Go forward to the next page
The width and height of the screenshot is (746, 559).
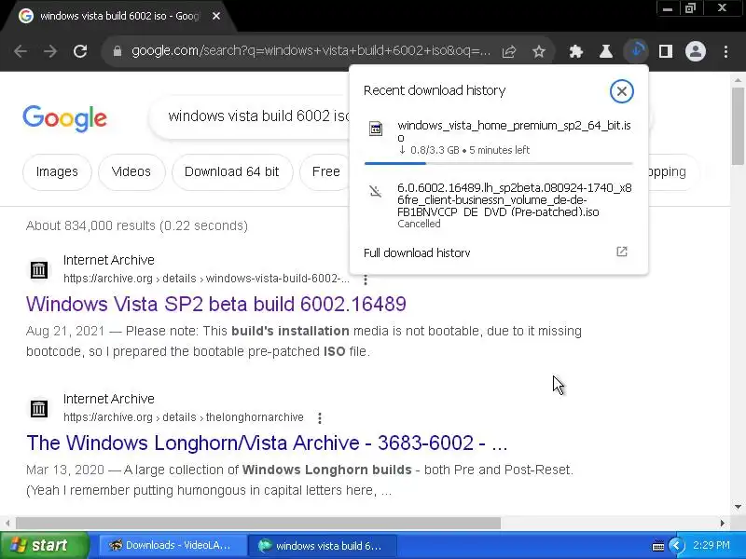(x=50, y=51)
